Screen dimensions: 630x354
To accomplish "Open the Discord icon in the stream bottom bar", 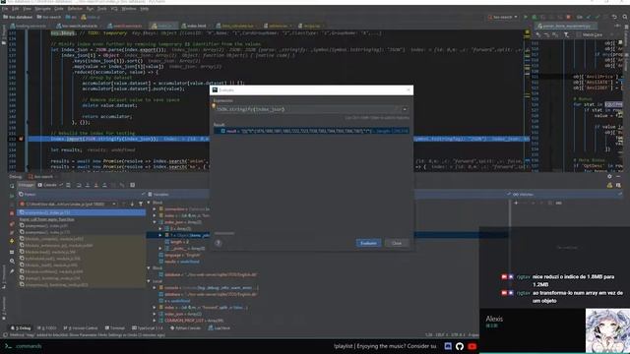I will tap(448, 346).
